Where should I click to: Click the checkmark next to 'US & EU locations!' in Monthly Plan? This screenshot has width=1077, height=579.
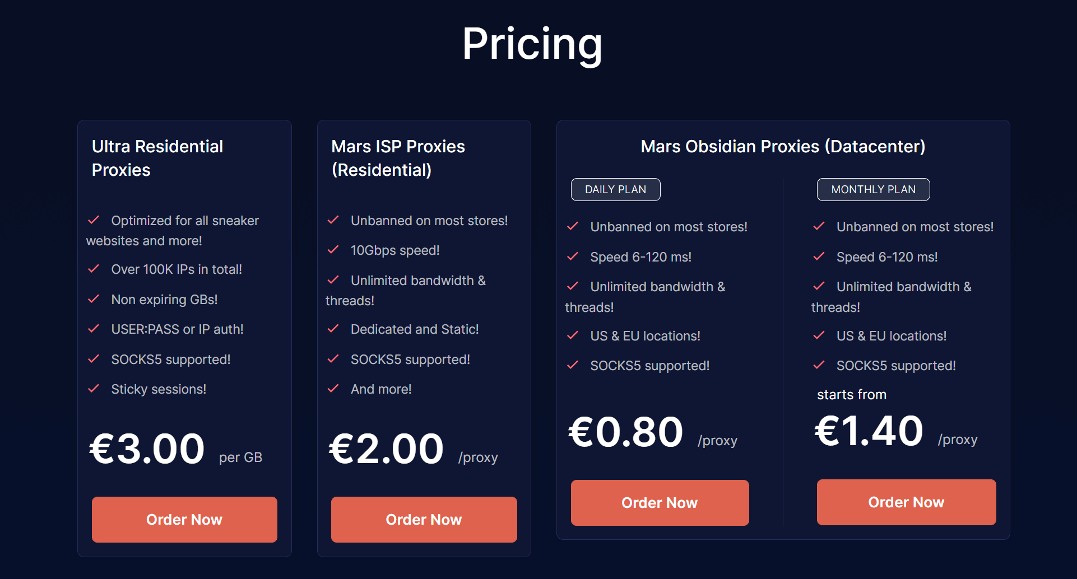(819, 335)
